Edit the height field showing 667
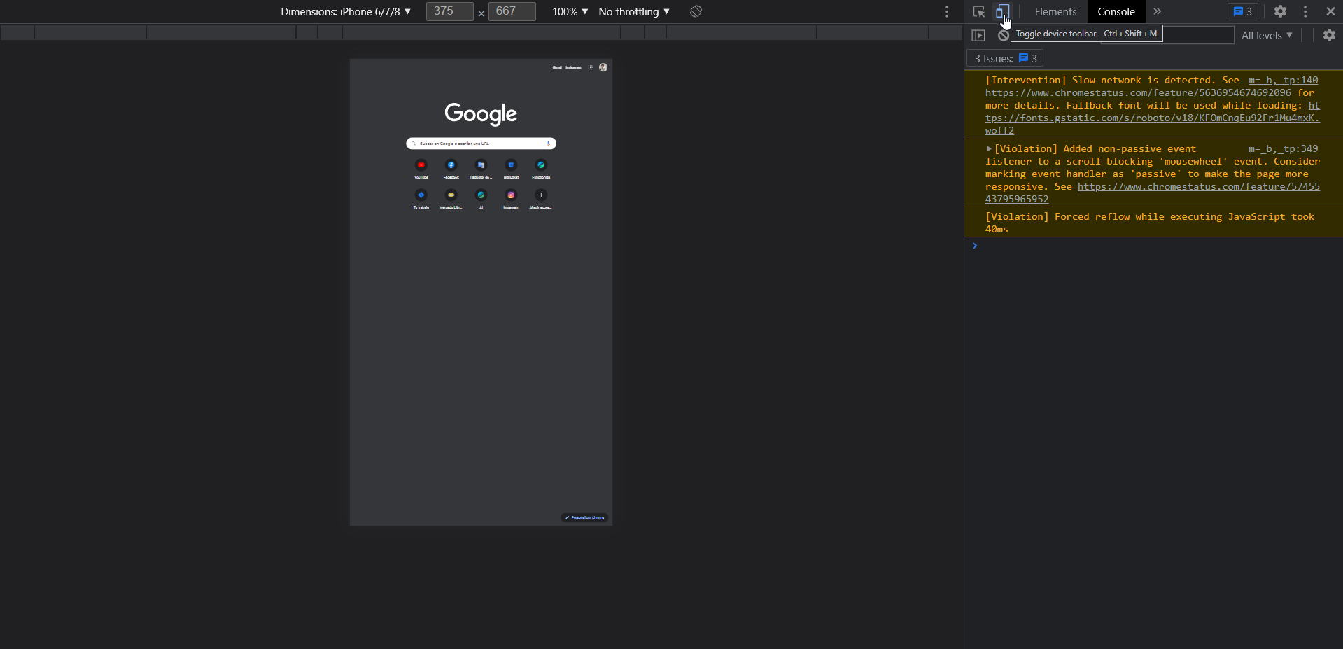 point(512,11)
